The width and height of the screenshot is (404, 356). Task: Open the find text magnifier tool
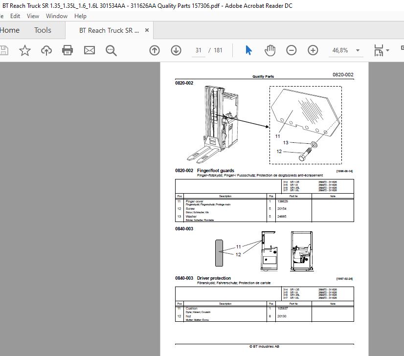point(111,50)
